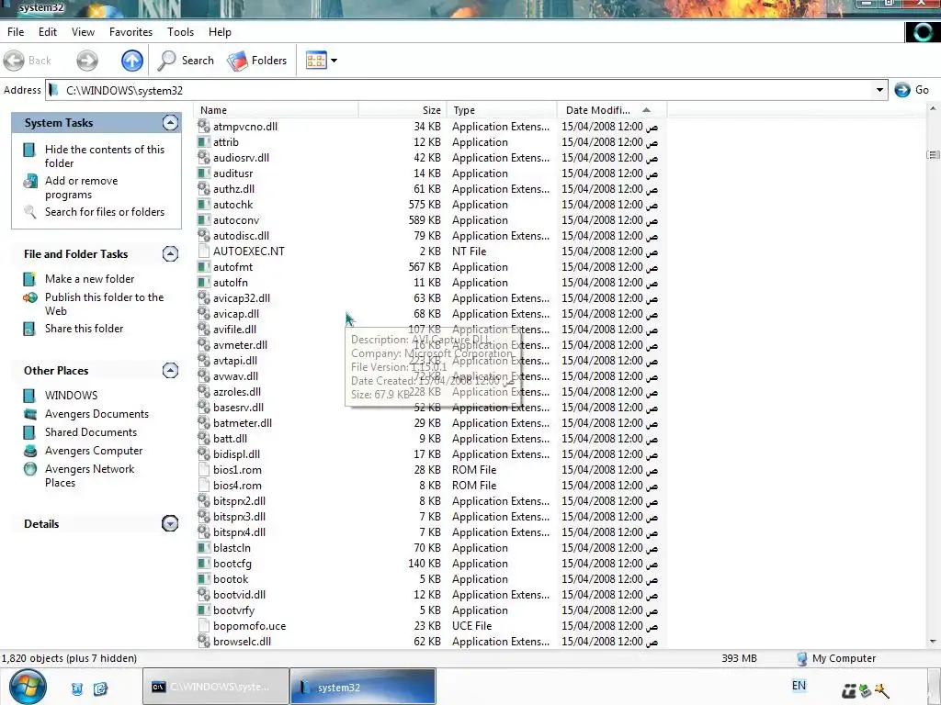Open Avengers Network Places link
The height and width of the screenshot is (705, 941).
[x=89, y=476]
